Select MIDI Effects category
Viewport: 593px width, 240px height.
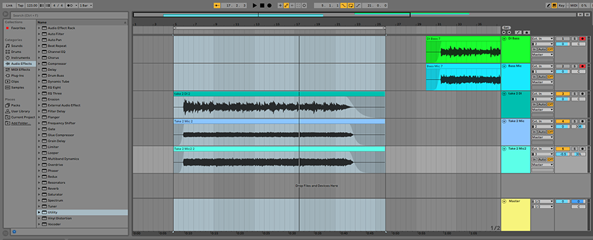coord(20,70)
